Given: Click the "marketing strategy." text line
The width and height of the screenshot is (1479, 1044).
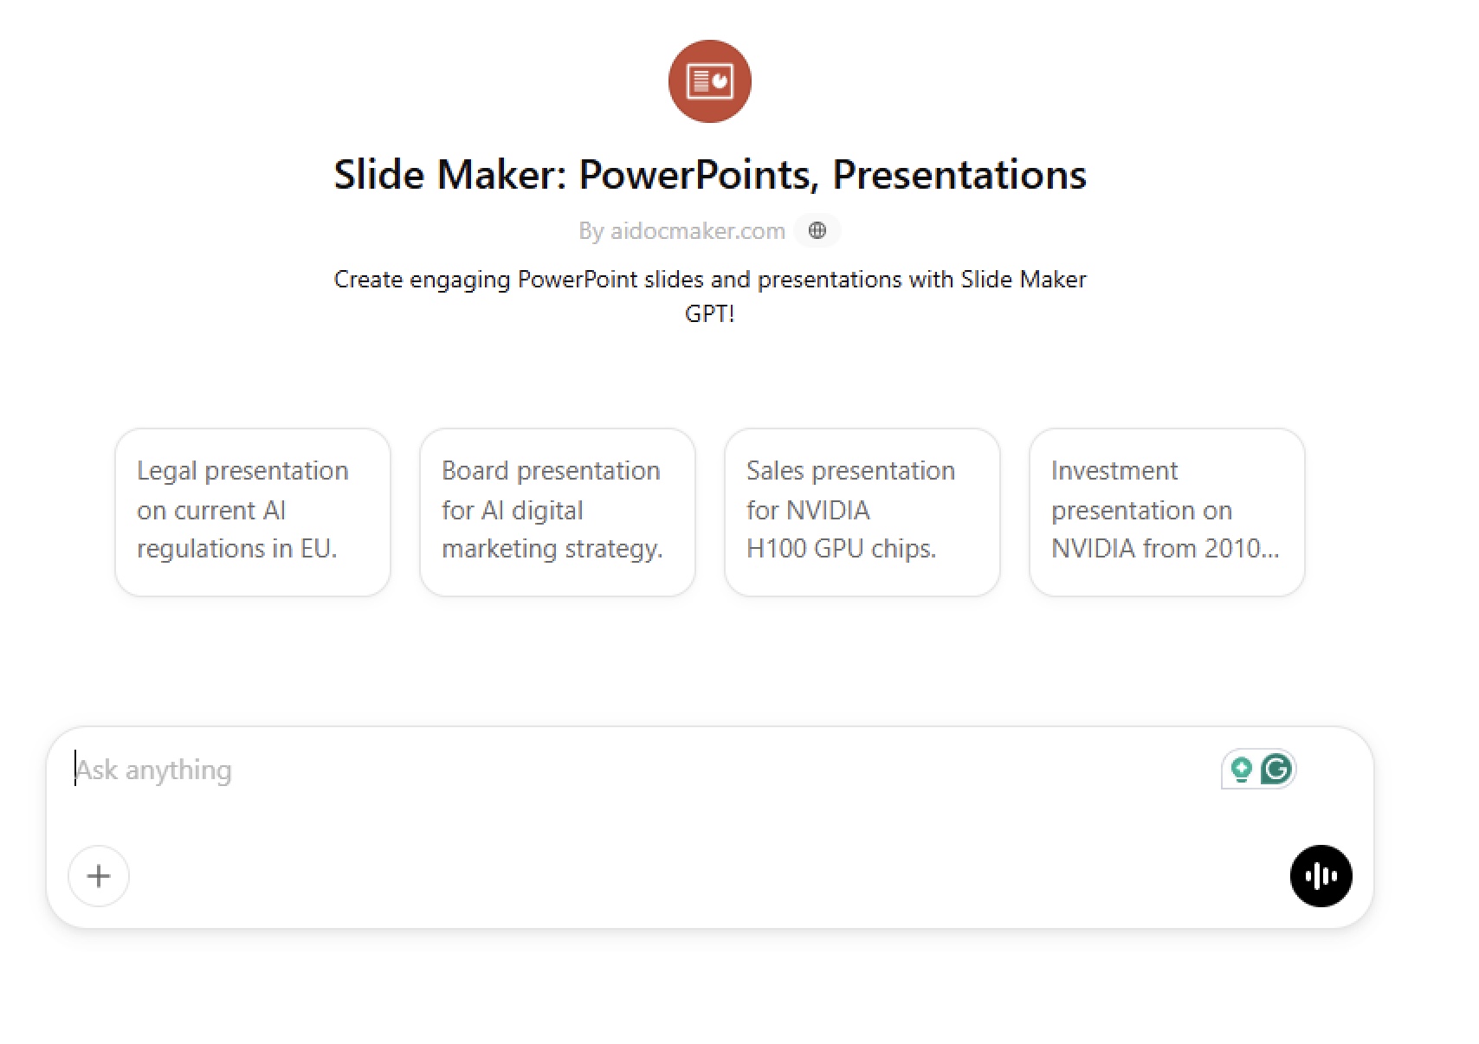Looking at the screenshot, I should [552, 549].
